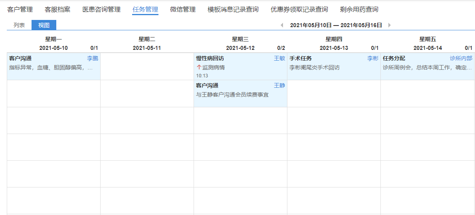Click empty Tuesday 2021-05-11 first cell
The height and width of the screenshot is (215, 475).
pos(147,66)
